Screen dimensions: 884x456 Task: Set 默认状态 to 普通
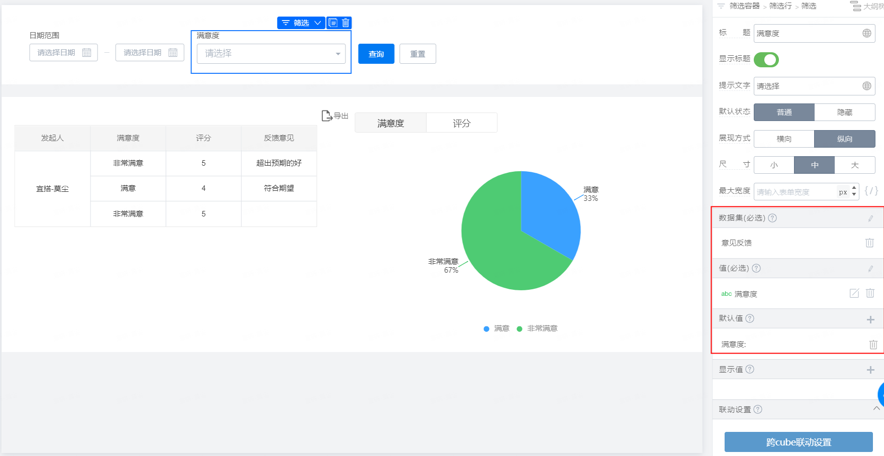click(784, 112)
